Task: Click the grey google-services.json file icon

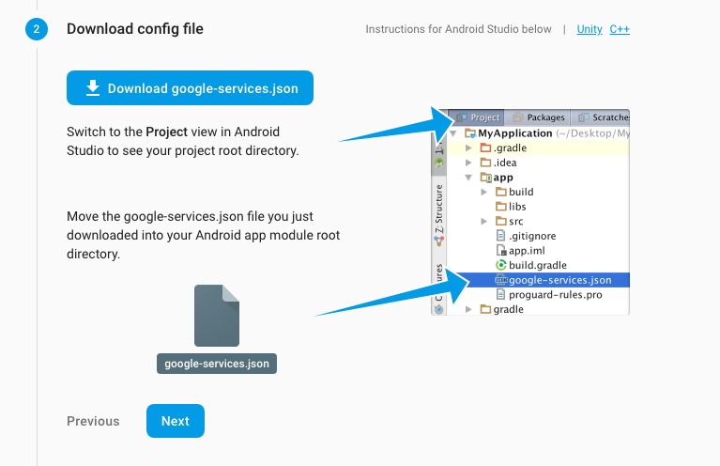Action: coord(217,316)
